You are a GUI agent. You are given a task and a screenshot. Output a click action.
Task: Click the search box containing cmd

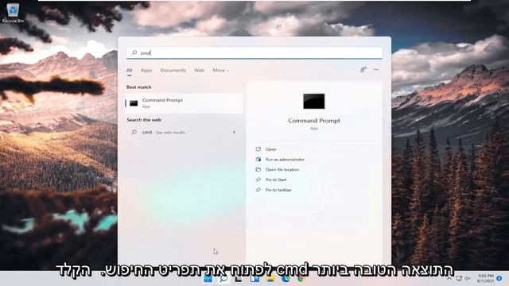pos(254,53)
